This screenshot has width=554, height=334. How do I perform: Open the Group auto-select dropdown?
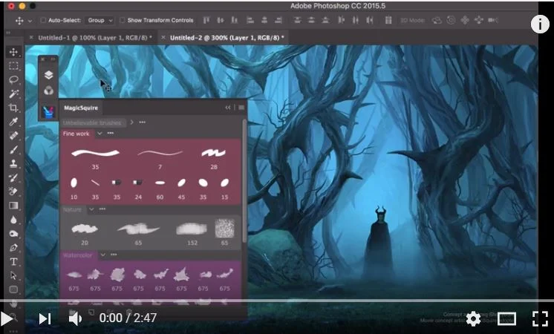100,20
